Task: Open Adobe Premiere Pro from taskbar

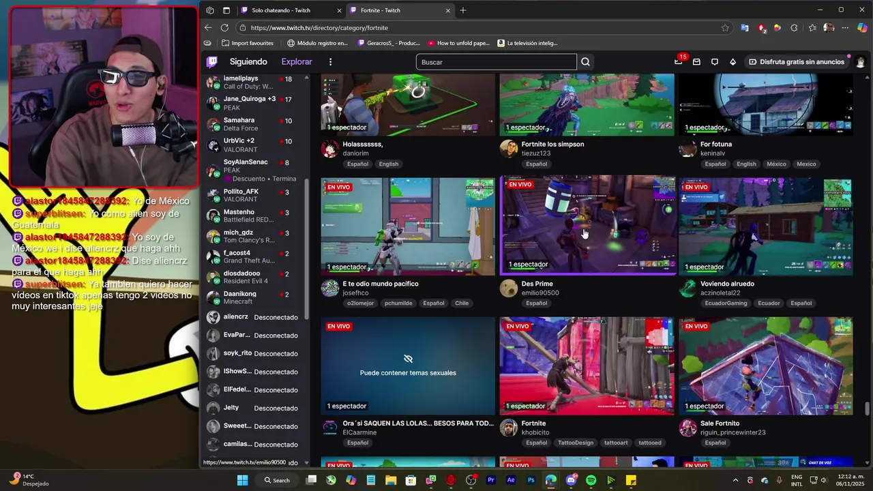Action: [490, 480]
